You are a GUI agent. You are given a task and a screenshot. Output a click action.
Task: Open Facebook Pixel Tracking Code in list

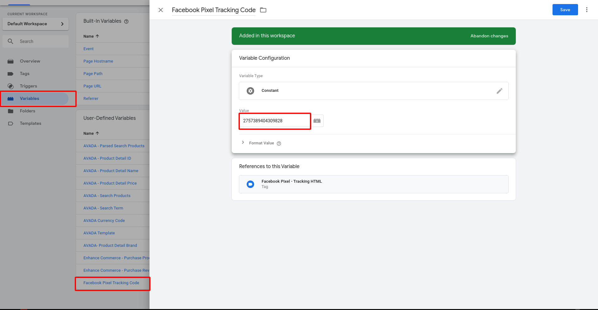(111, 283)
